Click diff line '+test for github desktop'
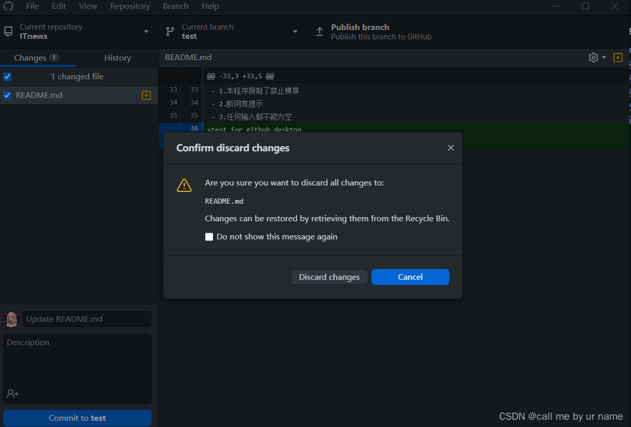This screenshot has height=427, width=631. coord(254,130)
